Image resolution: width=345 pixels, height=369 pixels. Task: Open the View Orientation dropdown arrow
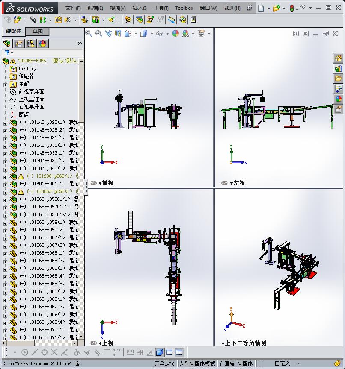pyautogui.click(x=136, y=34)
